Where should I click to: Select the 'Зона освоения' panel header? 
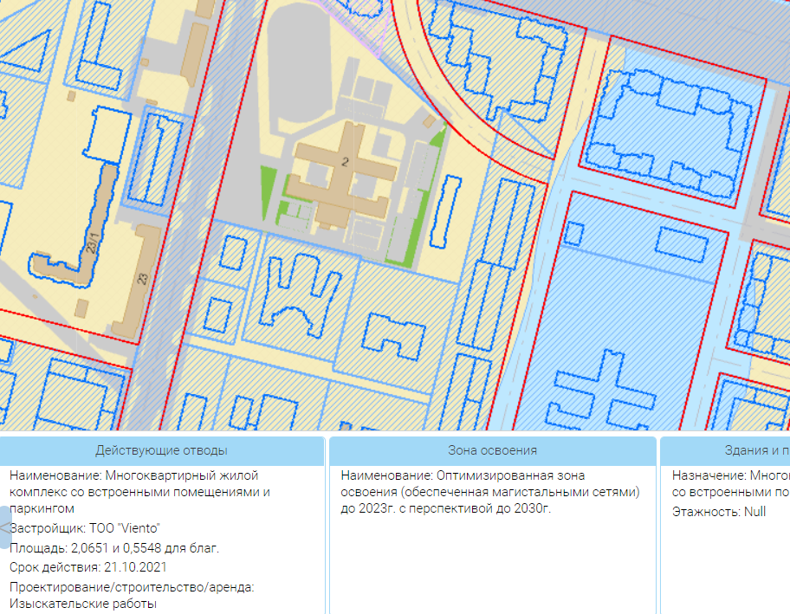[492, 450]
